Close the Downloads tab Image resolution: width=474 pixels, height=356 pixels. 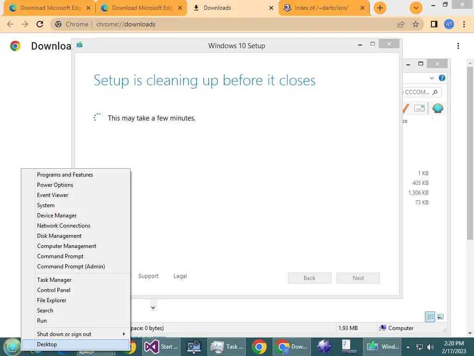tap(271, 8)
